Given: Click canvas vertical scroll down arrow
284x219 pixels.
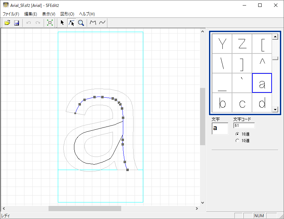Looking at the screenshot, I should tap(202, 203).
